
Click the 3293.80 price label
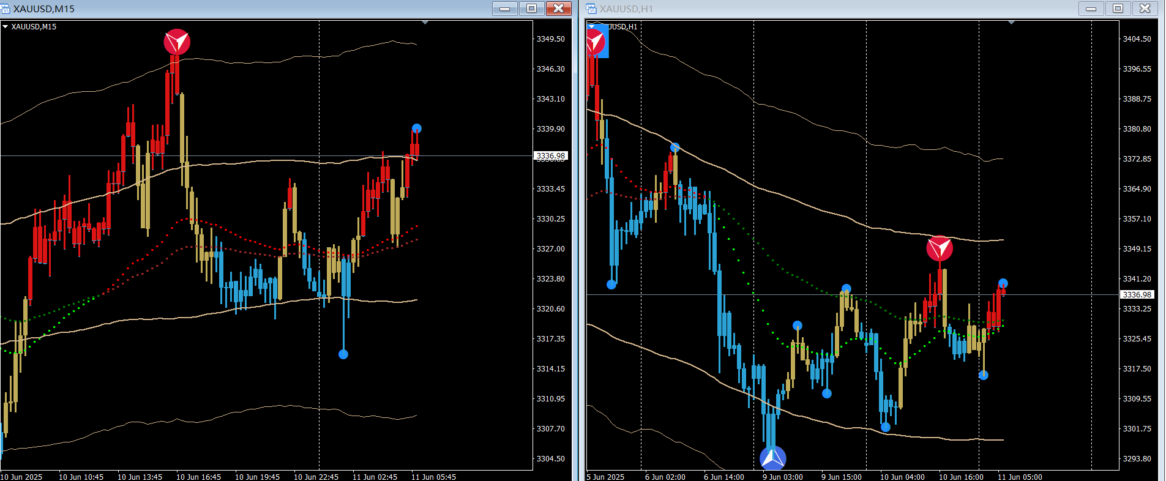1137,458
